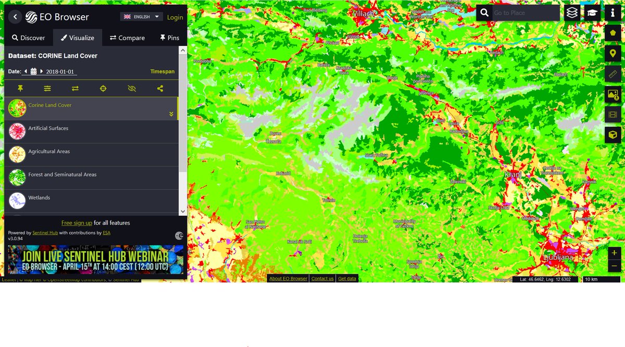Open visualization customization sliders

pos(47,88)
